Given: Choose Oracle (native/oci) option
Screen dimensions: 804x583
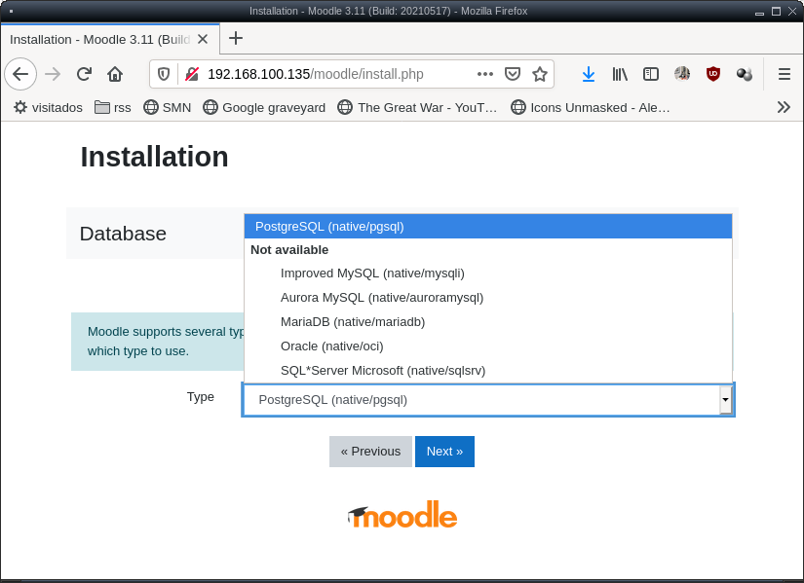Looking at the screenshot, I should (488, 346).
